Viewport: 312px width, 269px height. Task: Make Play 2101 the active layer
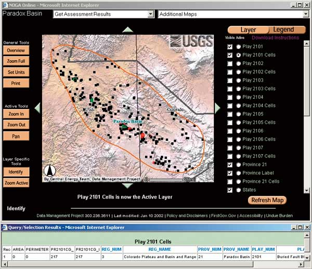pos(238,47)
